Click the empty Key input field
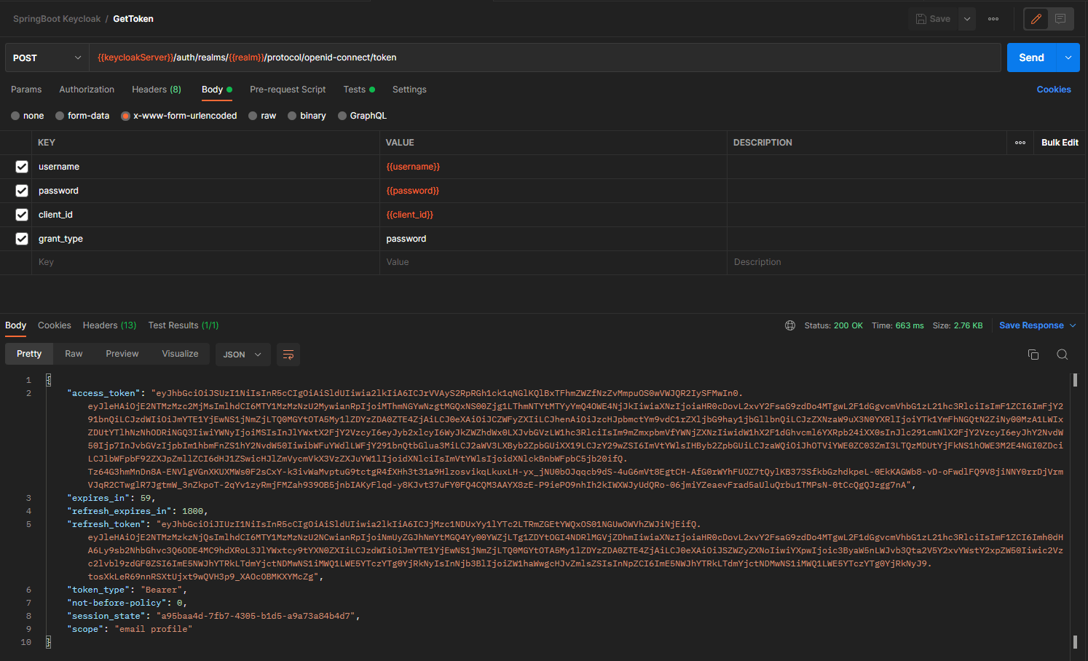The image size is (1088, 661). (205, 262)
